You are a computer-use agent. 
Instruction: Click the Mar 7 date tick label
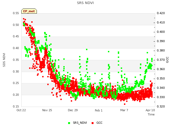pos(124,110)
